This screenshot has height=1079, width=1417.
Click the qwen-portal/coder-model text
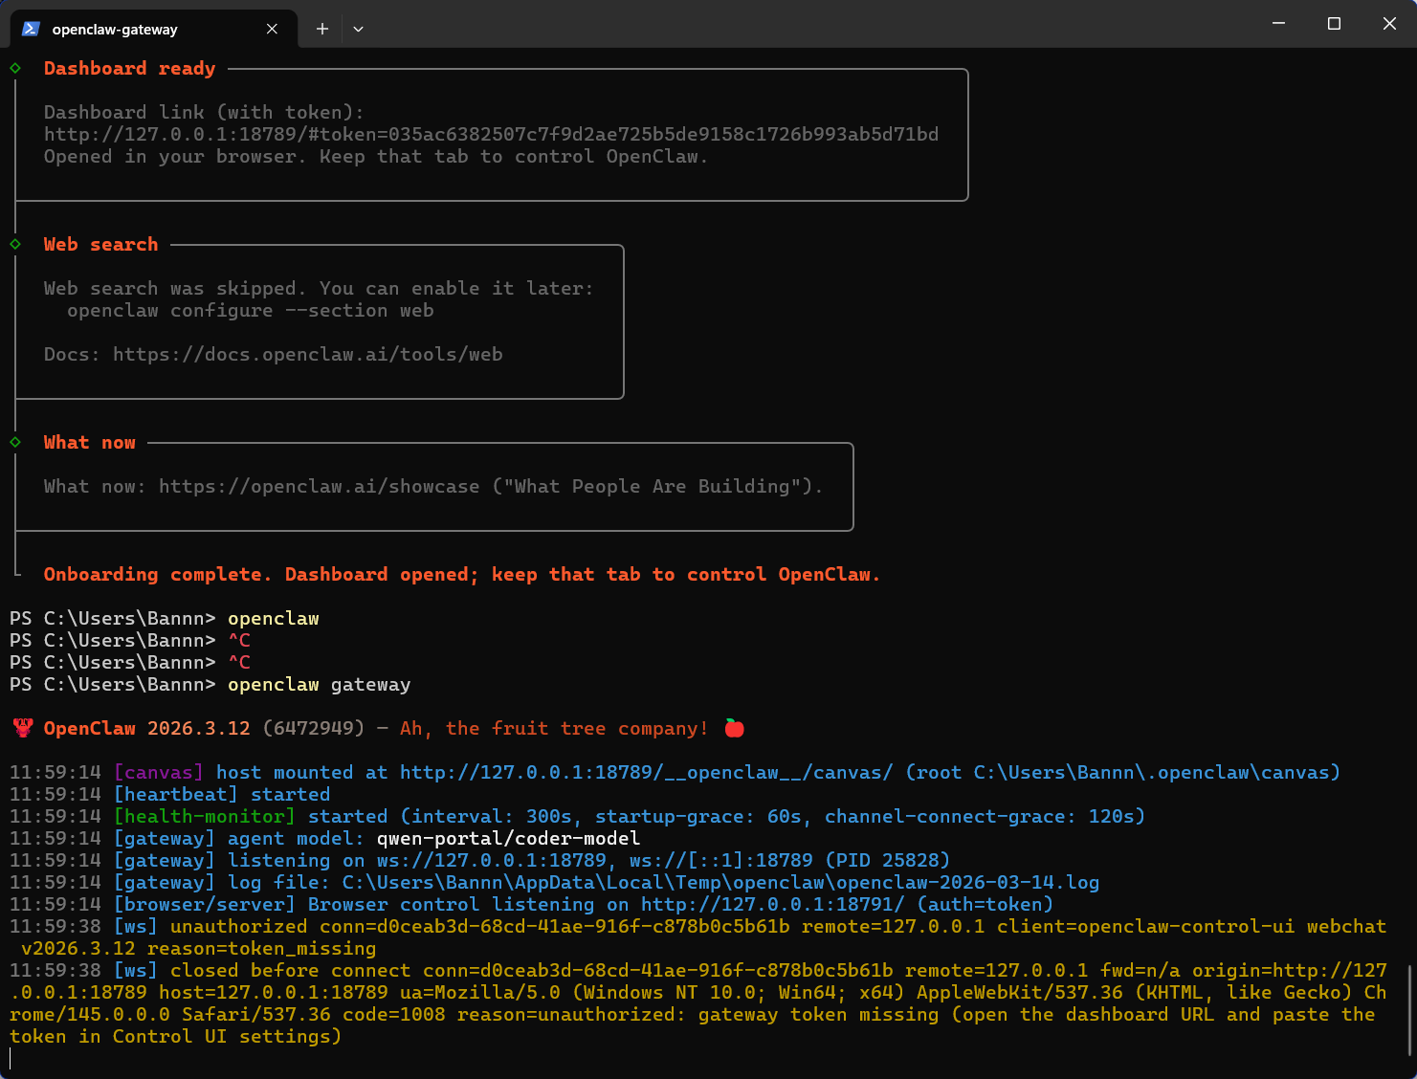click(508, 838)
